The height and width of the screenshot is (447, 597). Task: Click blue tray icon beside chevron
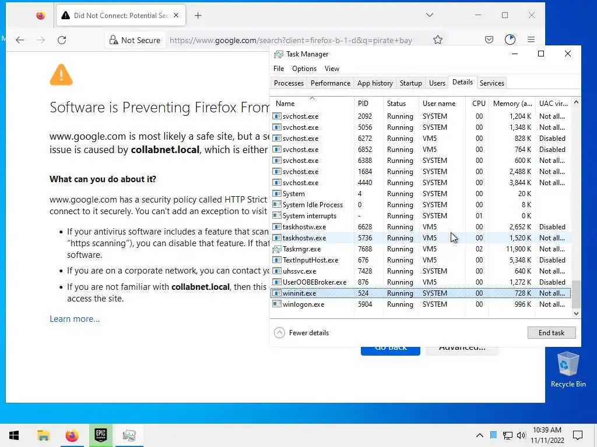[x=493, y=435]
